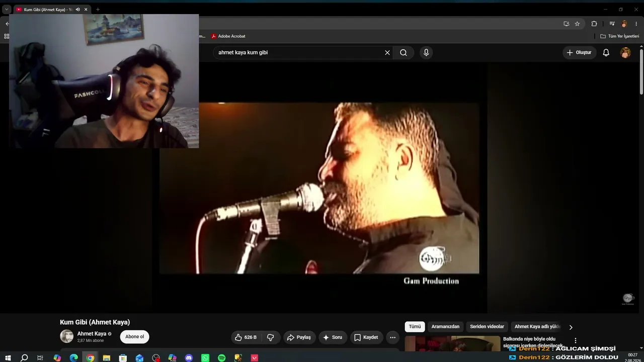Click the Oluştur create button

(579, 52)
